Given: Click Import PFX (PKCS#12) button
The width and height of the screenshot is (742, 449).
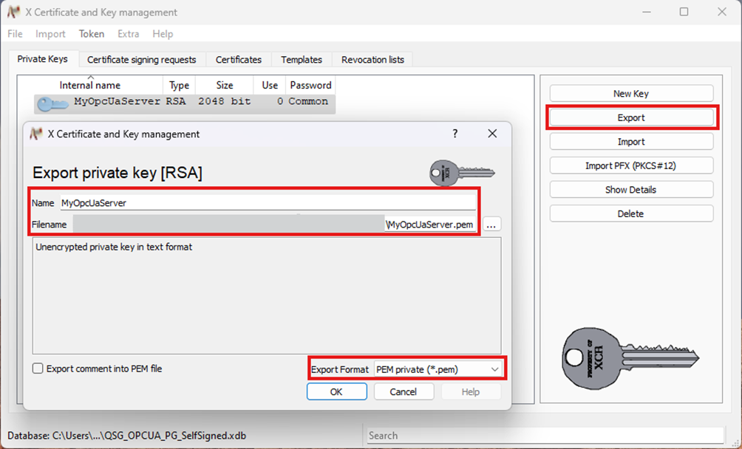Looking at the screenshot, I should [631, 166].
